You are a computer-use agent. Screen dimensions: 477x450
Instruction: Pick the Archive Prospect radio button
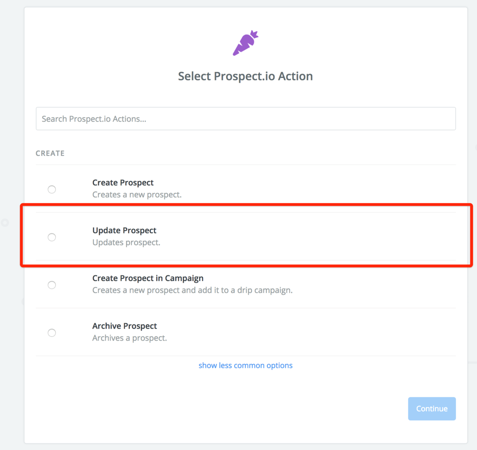coord(52,332)
